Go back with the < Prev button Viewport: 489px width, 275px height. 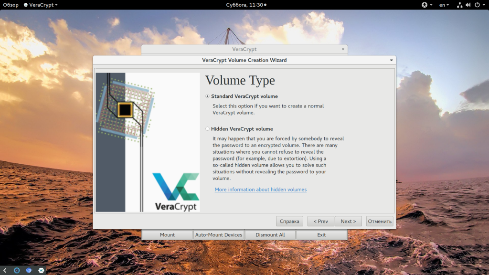tap(320, 221)
